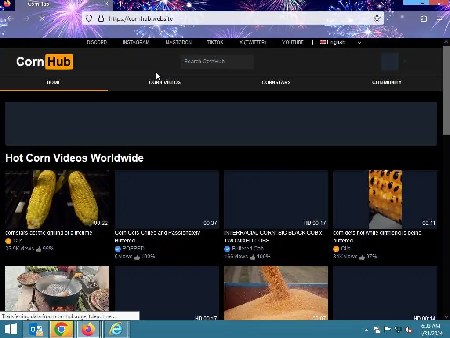Screen dimensions: 450x338
Task: Click the scrollbar up arrow
Action: coord(446,42)
